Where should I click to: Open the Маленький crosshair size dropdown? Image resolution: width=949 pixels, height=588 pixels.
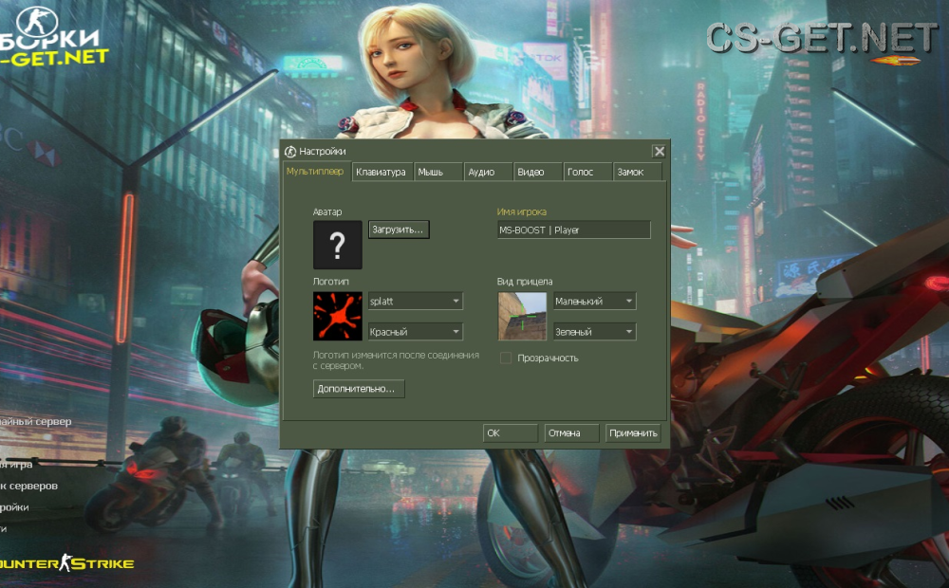click(593, 300)
